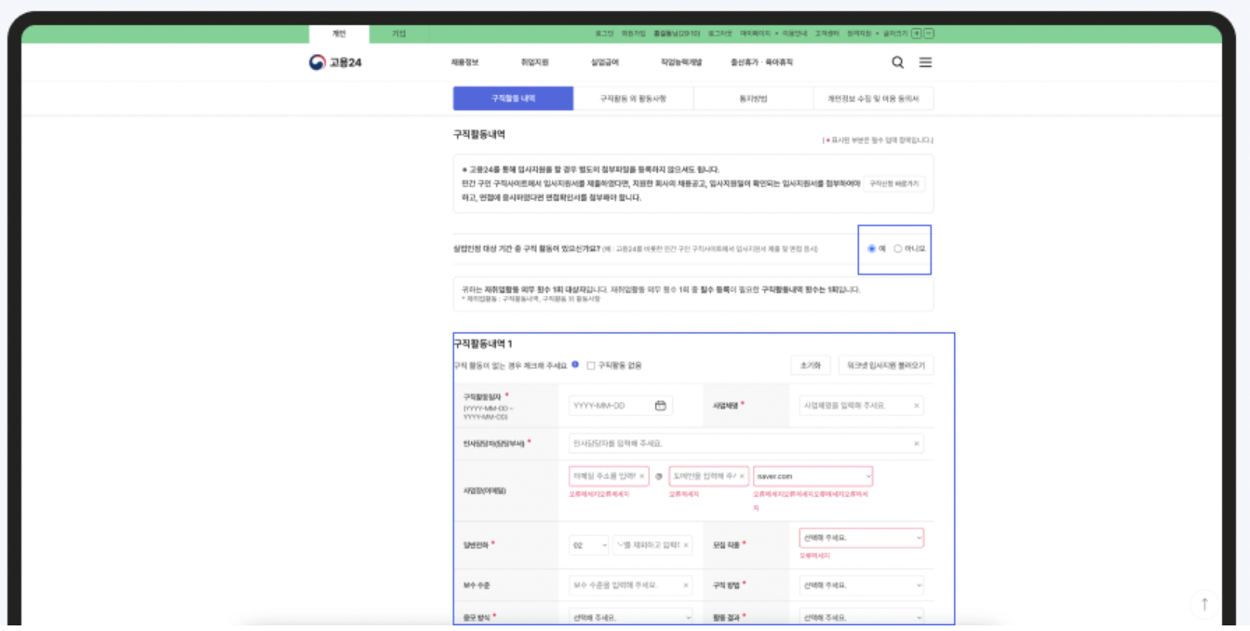The width and height of the screenshot is (1250, 631).
Task: Focus the 구직활동일자 YYYY-MM-DD date field
Action: (620, 406)
